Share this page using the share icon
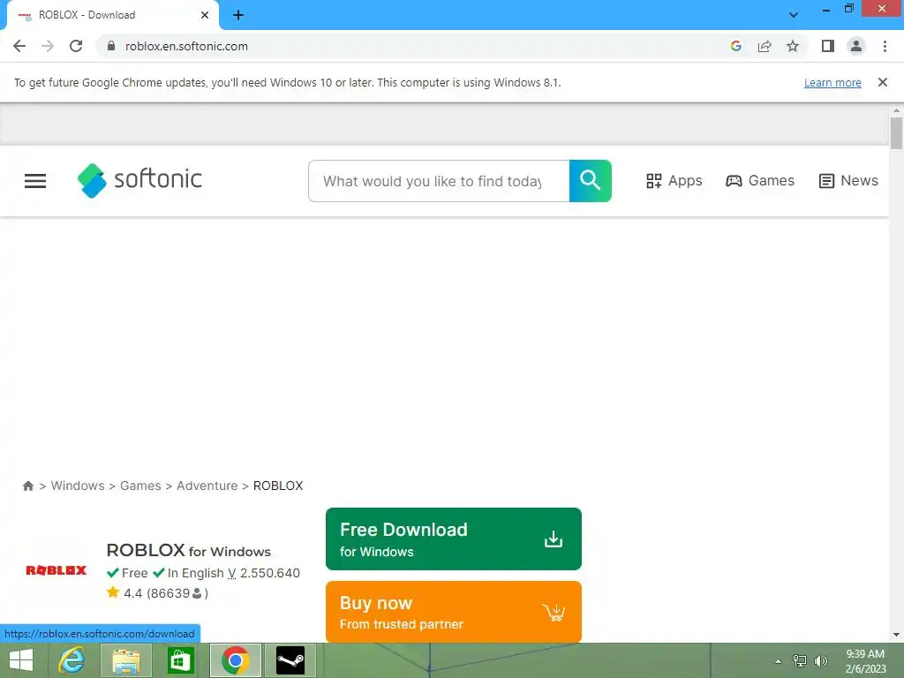This screenshot has height=678, width=904. [765, 46]
